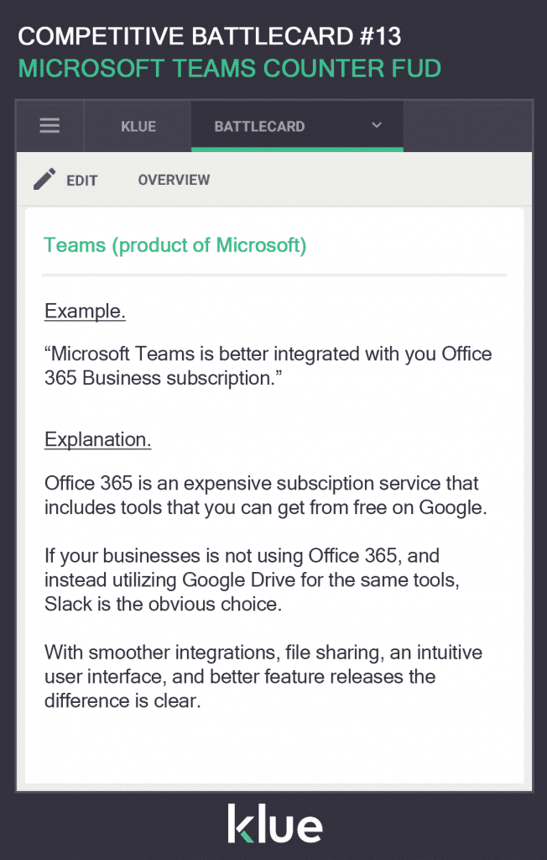Screen dimensions: 547x860
Task: Click the Klue logo at bottom
Action: [274, 823]
